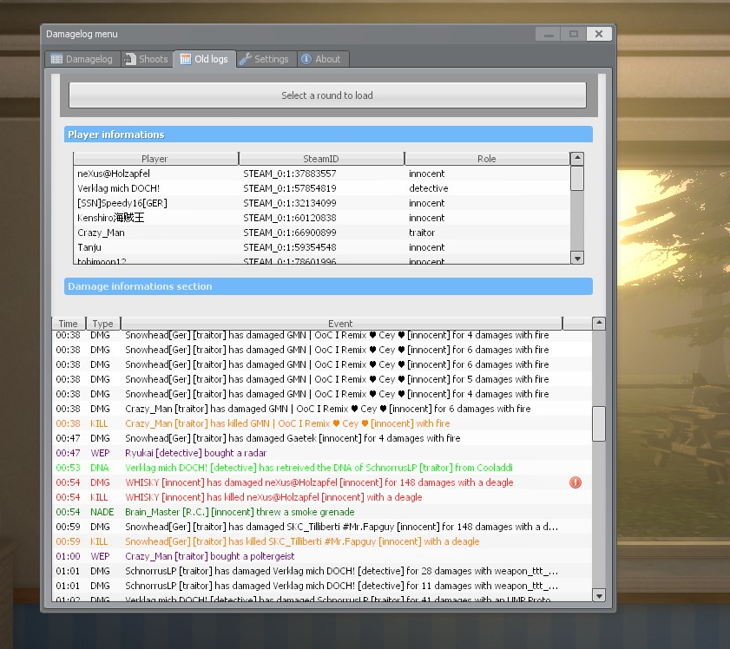Open the 'Select a round to load' dropdown
Image resolution: width=730 pixels, height=649 pixels.
click(x=327, y=95)
